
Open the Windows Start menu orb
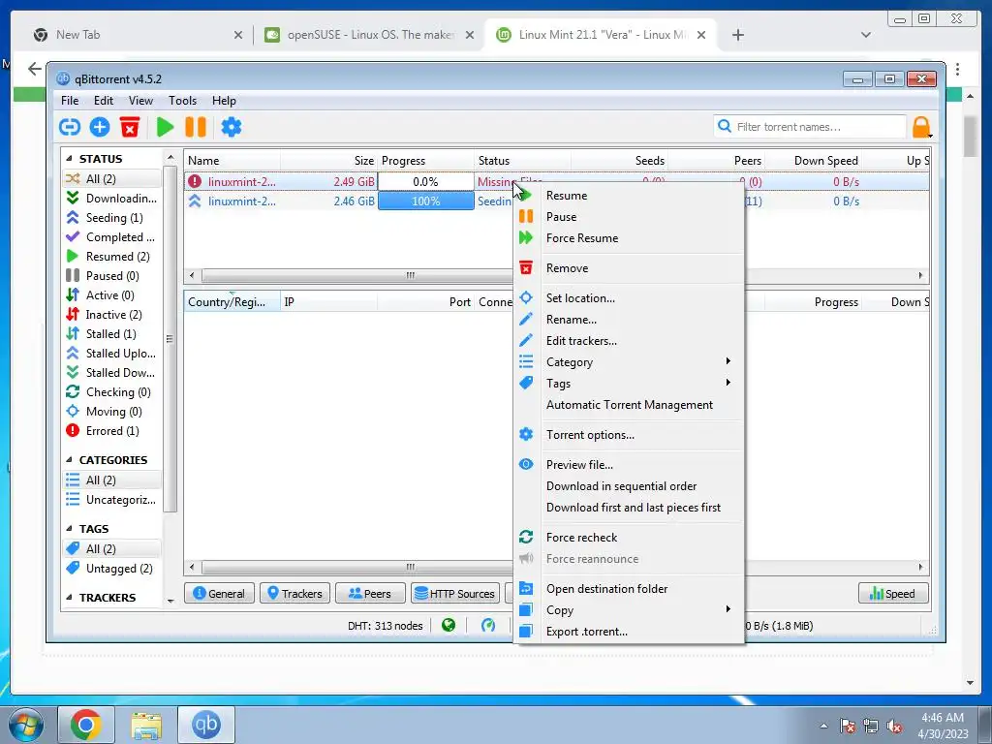pos(25,726)
